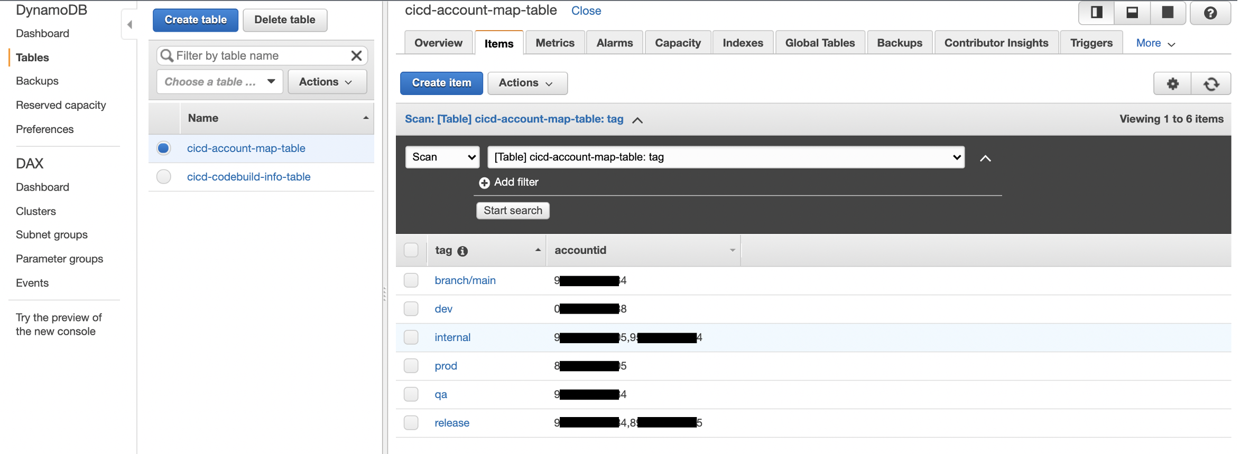Open Subnet groups in the sidebar
Viewport: 1240px width, 454px height.
[x=51, y=235]
